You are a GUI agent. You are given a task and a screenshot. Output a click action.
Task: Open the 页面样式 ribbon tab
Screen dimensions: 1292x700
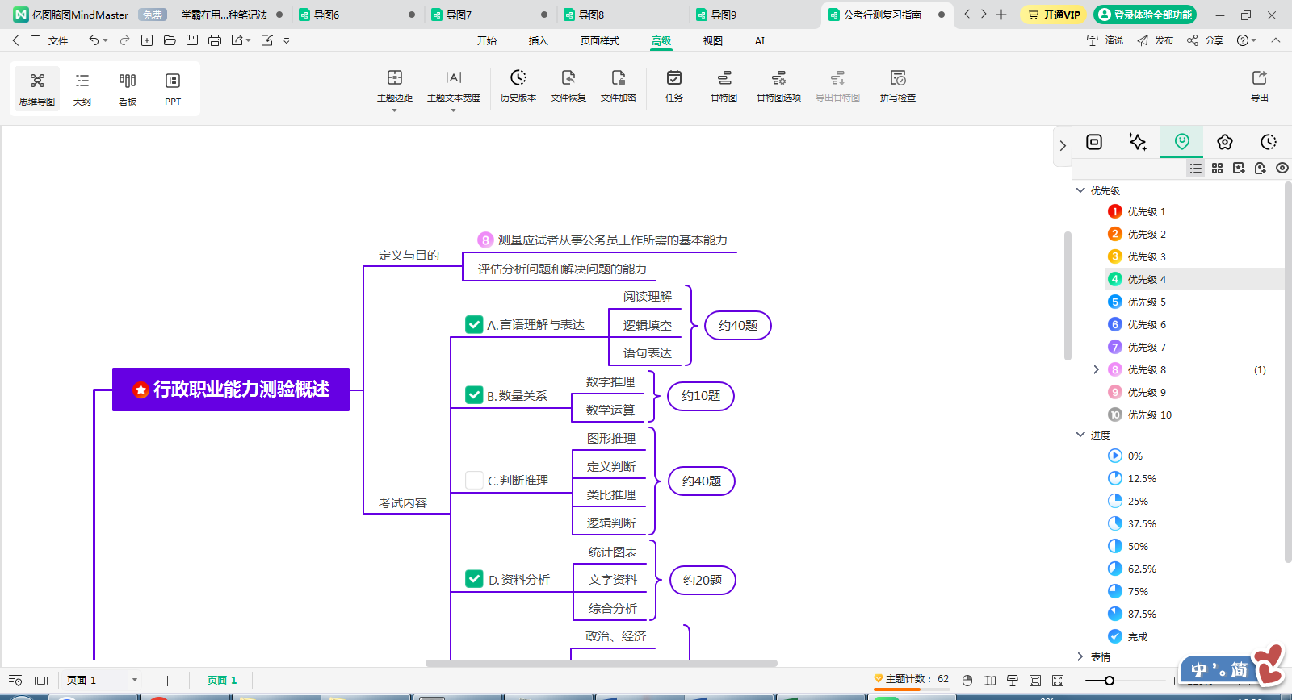pos(599,40)
